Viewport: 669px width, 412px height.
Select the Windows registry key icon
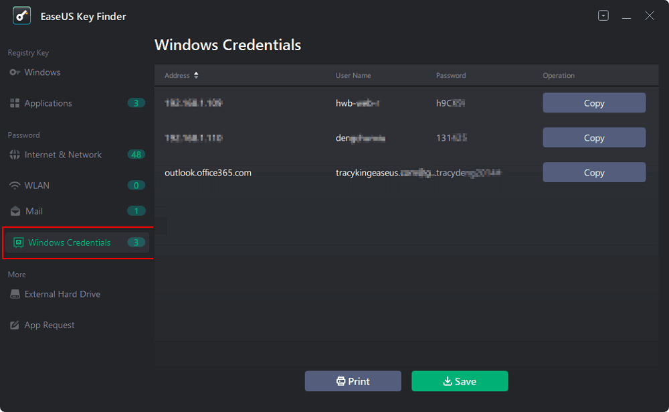point(14,72)
